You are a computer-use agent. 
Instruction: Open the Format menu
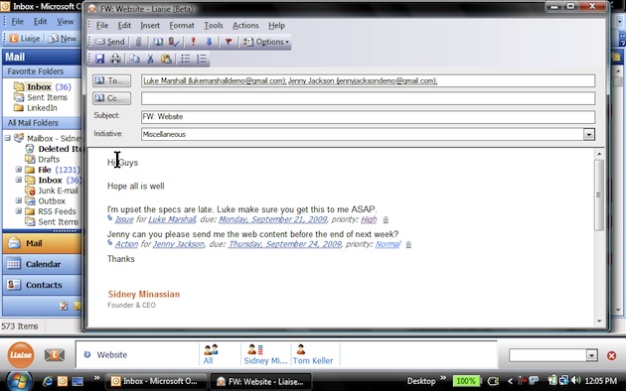pyautogui.click(x=182, y=26)
